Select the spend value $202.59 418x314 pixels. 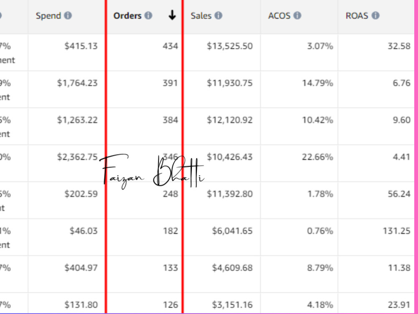(x=81, y=194)
